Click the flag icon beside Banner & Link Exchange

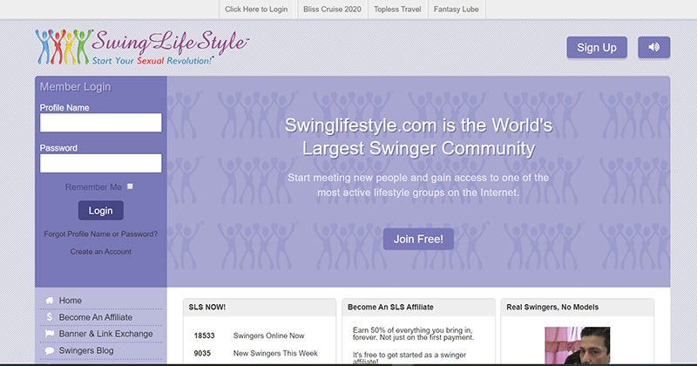pos(50,334)
